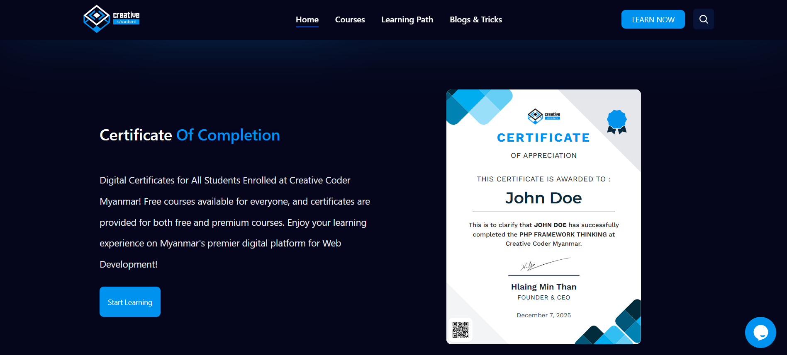Click the 'FOUNDER & CEO' text
Screen dimensions: 787x355
click(543, 297)
